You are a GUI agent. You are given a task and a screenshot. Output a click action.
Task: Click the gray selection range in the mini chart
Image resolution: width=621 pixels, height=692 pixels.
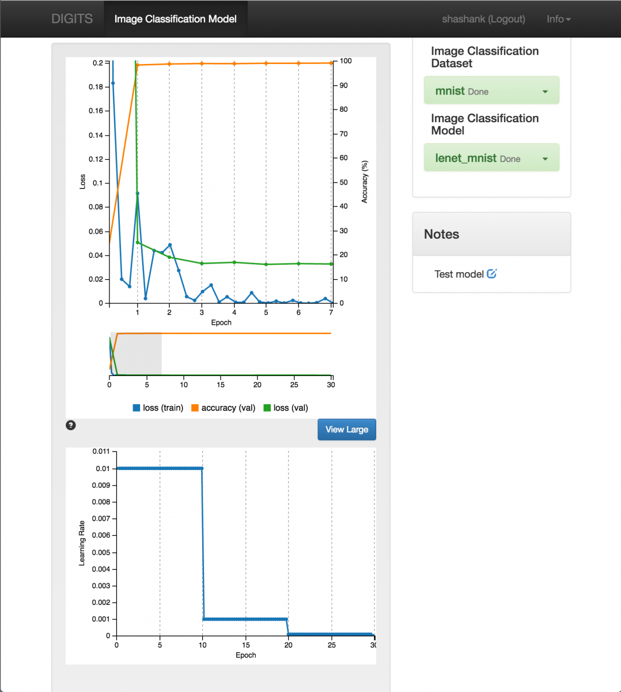[x=137, y=353]
